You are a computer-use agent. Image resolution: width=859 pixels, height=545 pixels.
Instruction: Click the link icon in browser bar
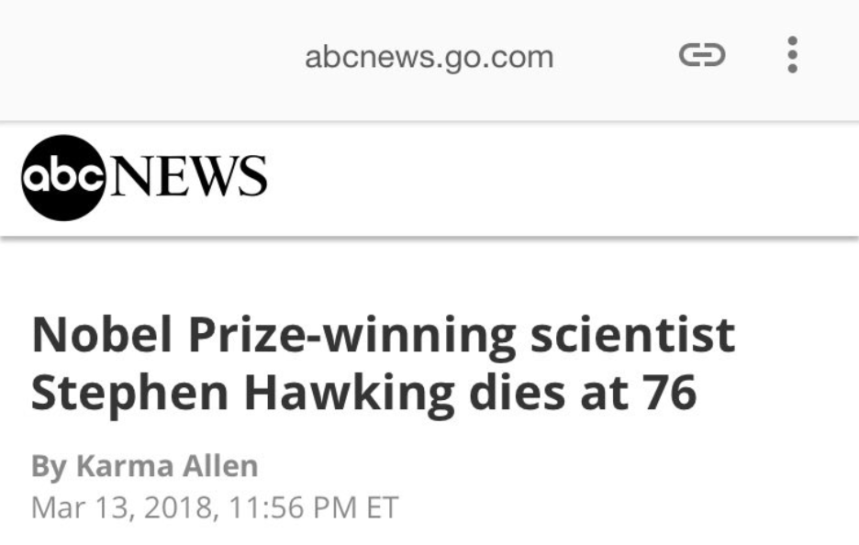[x=702, y=55]
